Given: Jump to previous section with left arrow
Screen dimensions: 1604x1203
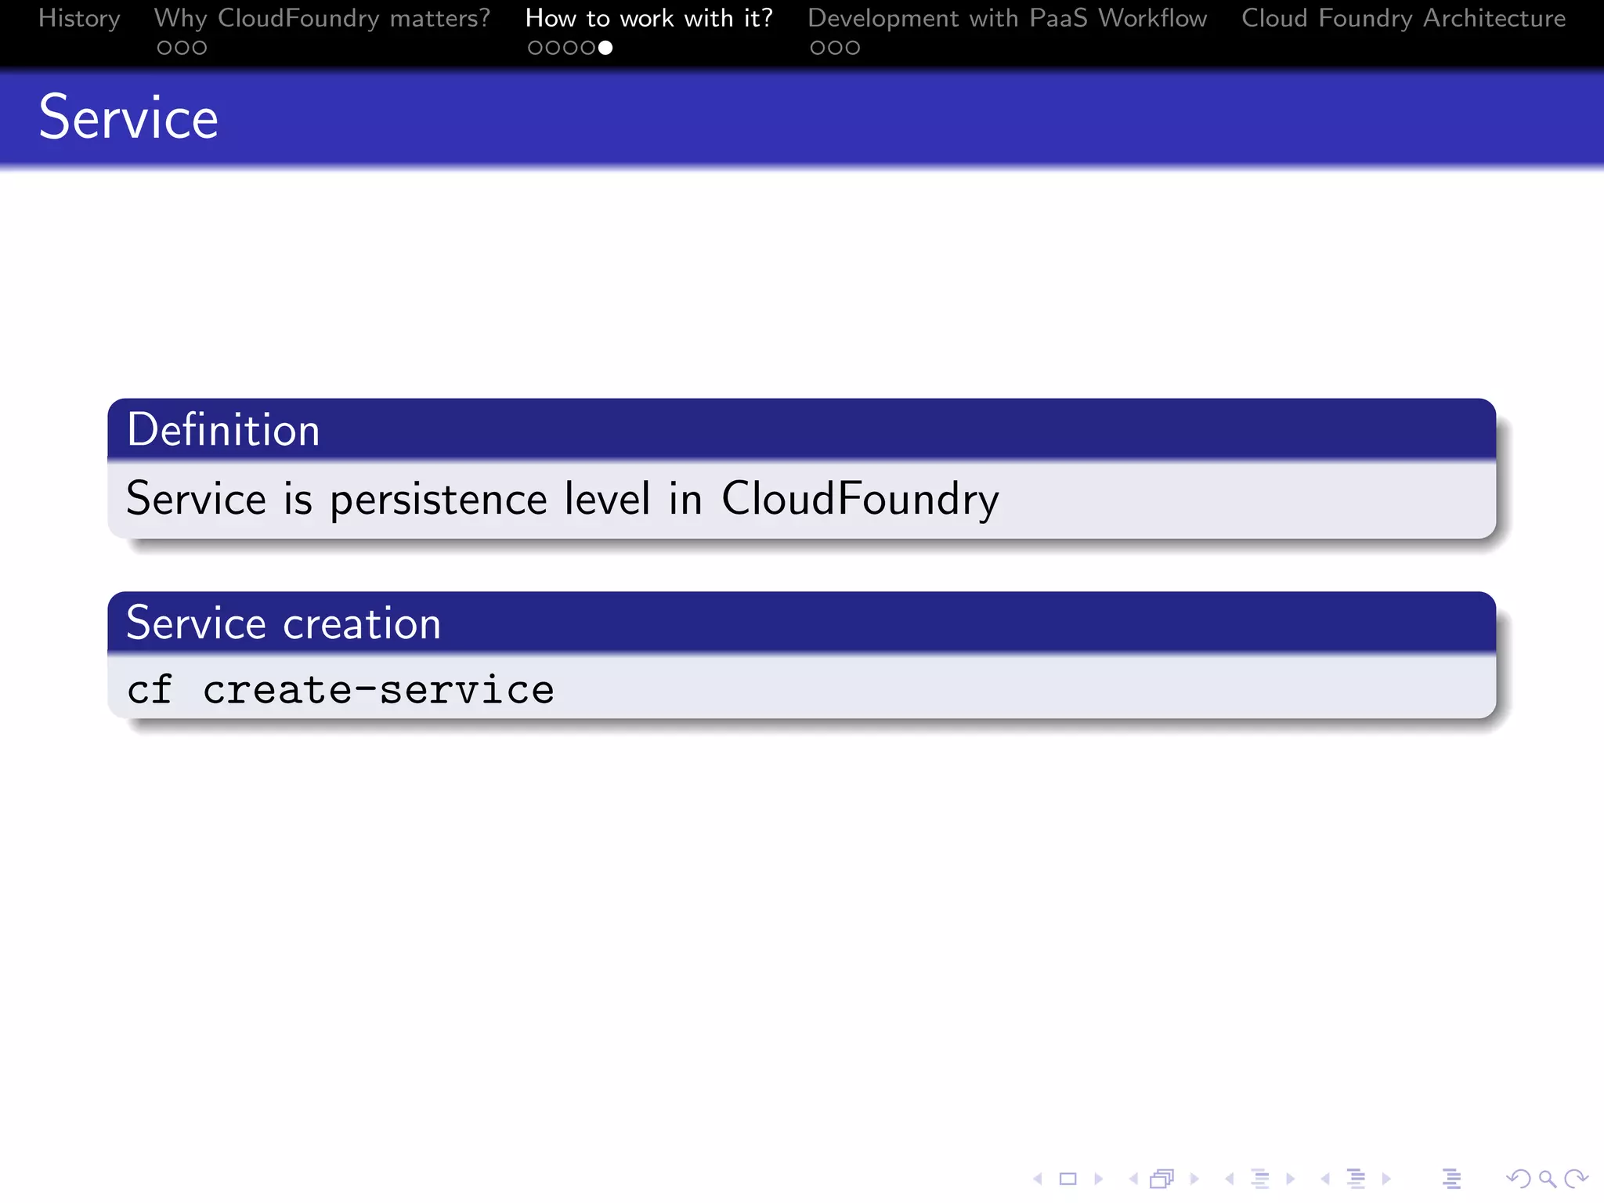Looking at the screenshot, I should coord(1325,1179).
